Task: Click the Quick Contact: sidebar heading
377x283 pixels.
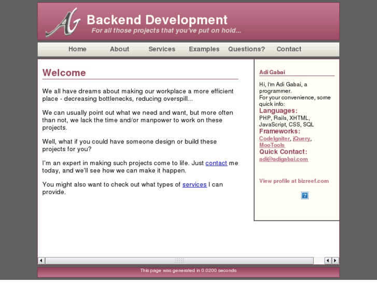Action: [283, 152]
